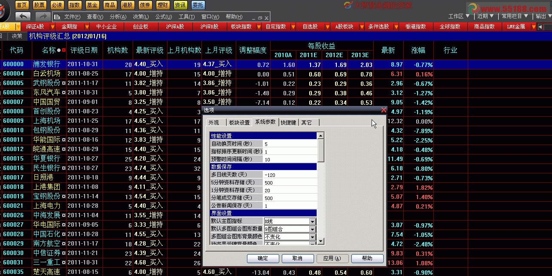Click the 债券 toolbar button

[x=145, y=5]
